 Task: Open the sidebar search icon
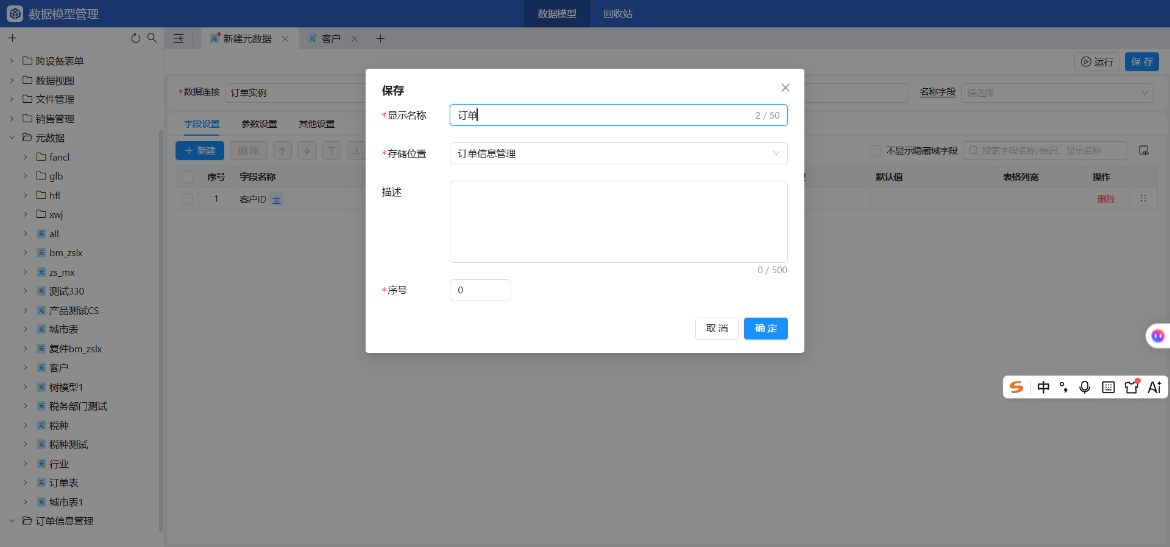(x=152, y=38)
